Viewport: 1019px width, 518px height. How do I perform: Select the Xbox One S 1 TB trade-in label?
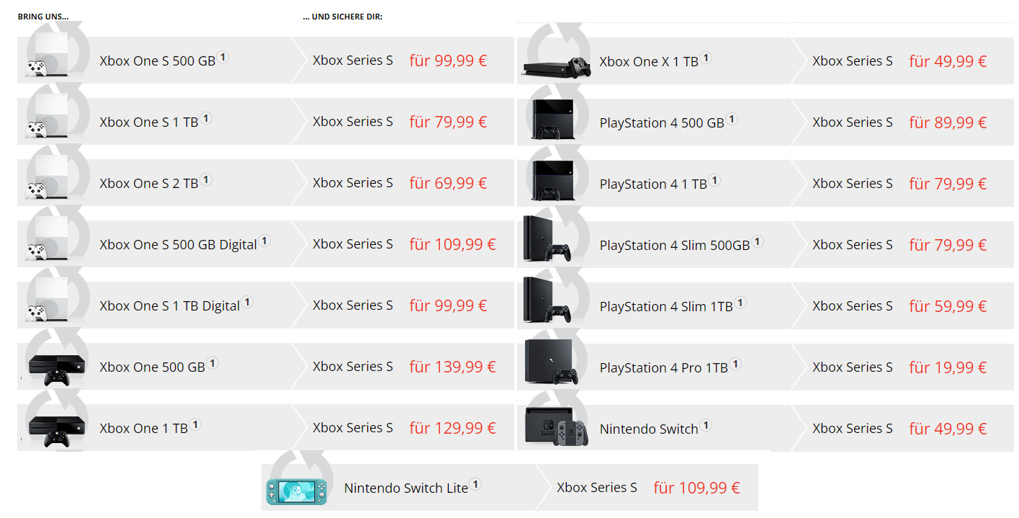coord(148,122)
